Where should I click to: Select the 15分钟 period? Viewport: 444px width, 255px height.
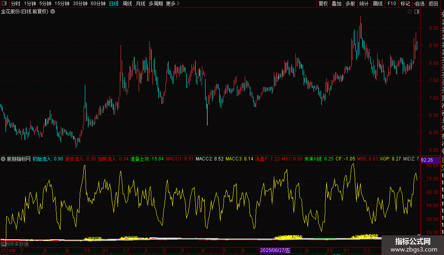point(62,4)
